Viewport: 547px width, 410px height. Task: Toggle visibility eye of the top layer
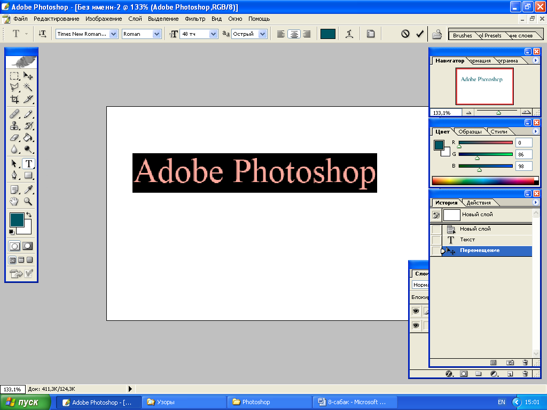pyautogui.click(x=416, y=311)
